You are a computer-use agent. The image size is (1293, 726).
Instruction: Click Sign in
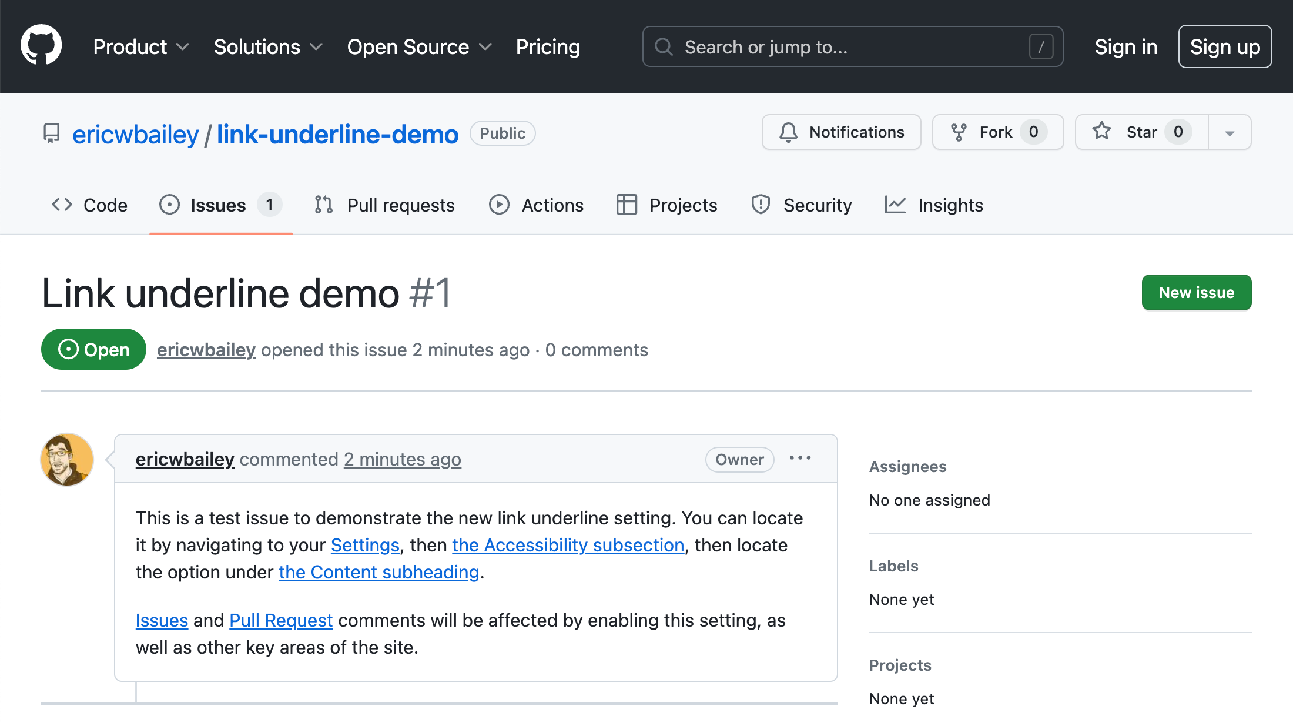pyautogui.click(x=1125, y=47)
